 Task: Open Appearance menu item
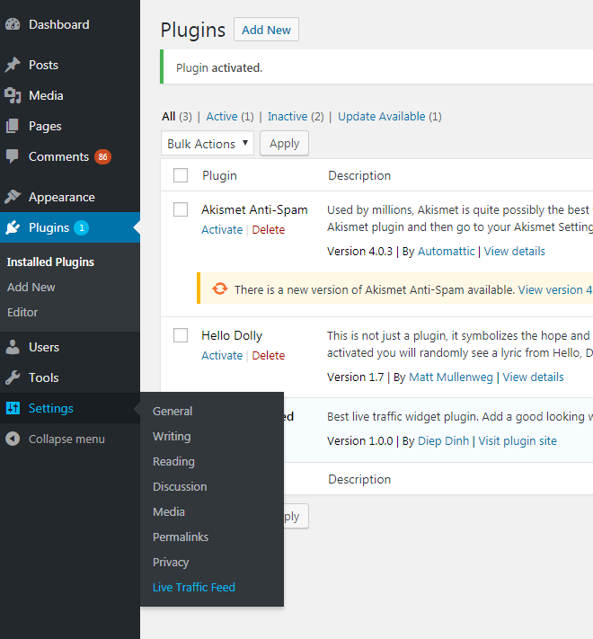click(62, 197)
